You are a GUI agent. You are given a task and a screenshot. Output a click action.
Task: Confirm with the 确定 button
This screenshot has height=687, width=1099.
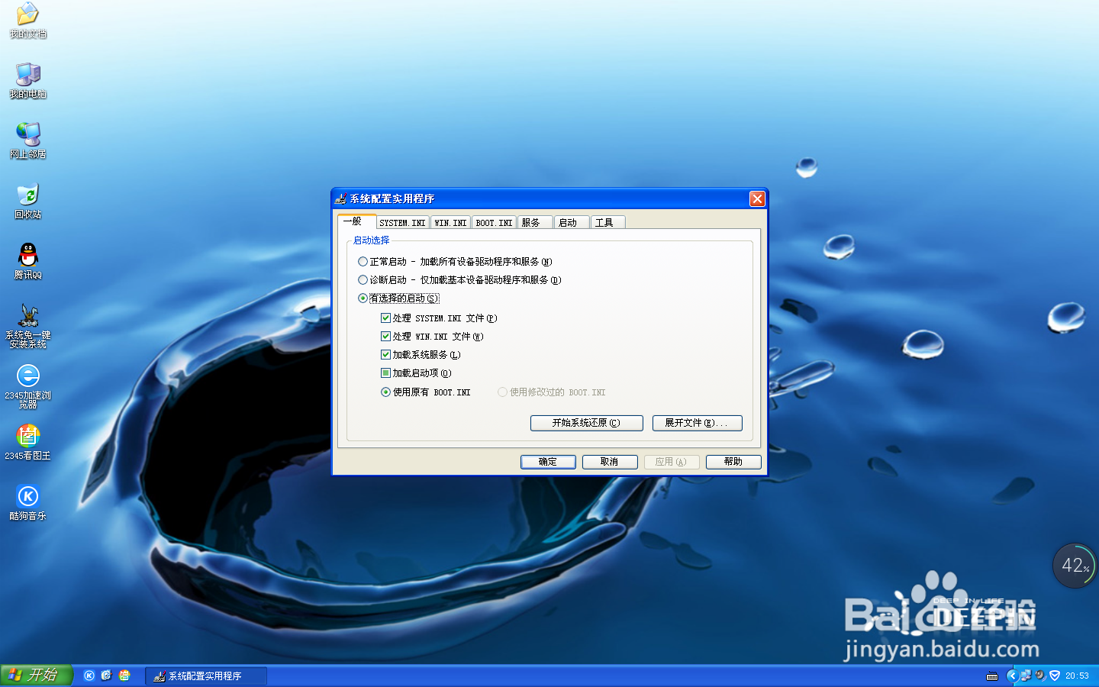point(548,462)
